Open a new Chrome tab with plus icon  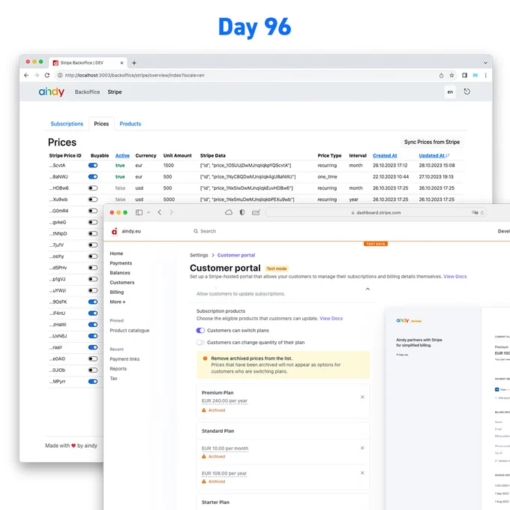click(134, 63)
